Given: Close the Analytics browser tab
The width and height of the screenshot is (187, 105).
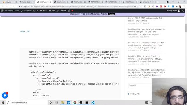Looking at the screenshot, I should pyautogui.click(x=16, y=2).
